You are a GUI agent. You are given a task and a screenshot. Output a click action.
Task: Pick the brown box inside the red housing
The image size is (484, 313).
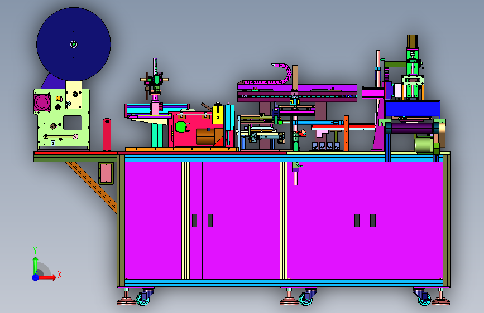(205, 137)
